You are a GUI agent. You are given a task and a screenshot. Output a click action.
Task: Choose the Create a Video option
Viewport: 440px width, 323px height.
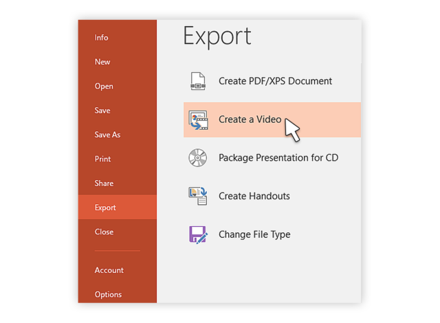[272, 120]
